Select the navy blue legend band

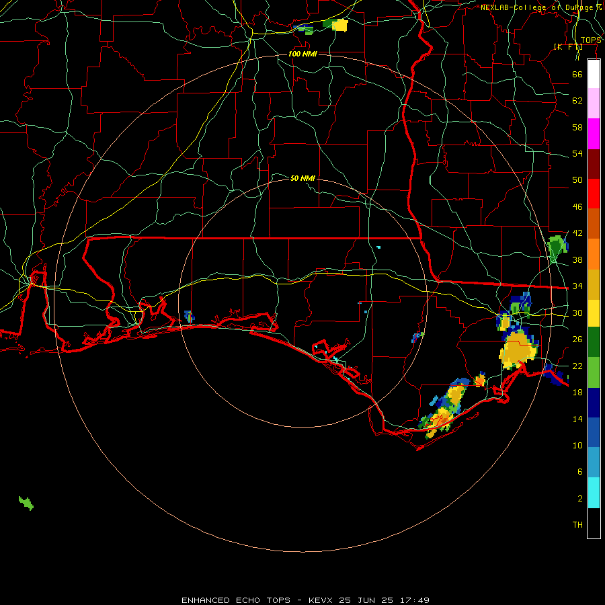tap(594, 403)
